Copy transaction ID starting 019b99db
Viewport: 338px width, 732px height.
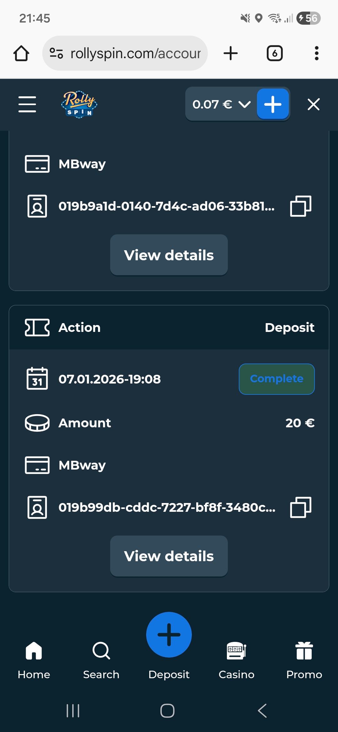click(x=300, y=507)
